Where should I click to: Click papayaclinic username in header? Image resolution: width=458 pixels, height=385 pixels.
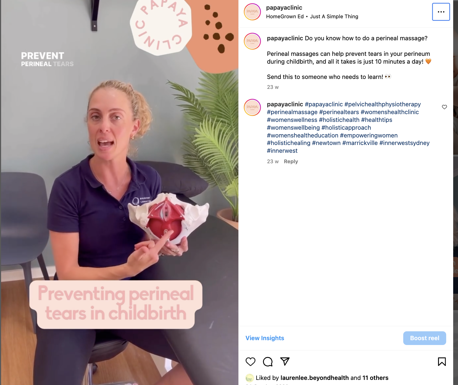(284, 8)
